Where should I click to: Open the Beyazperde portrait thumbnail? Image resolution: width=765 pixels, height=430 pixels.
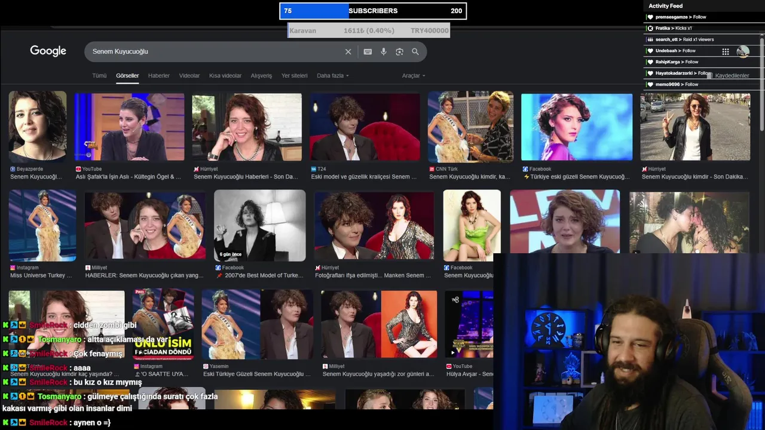click(38, 126)
